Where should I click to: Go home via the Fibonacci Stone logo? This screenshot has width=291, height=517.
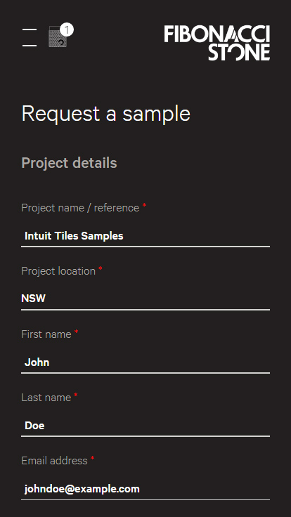coord(216,43)
